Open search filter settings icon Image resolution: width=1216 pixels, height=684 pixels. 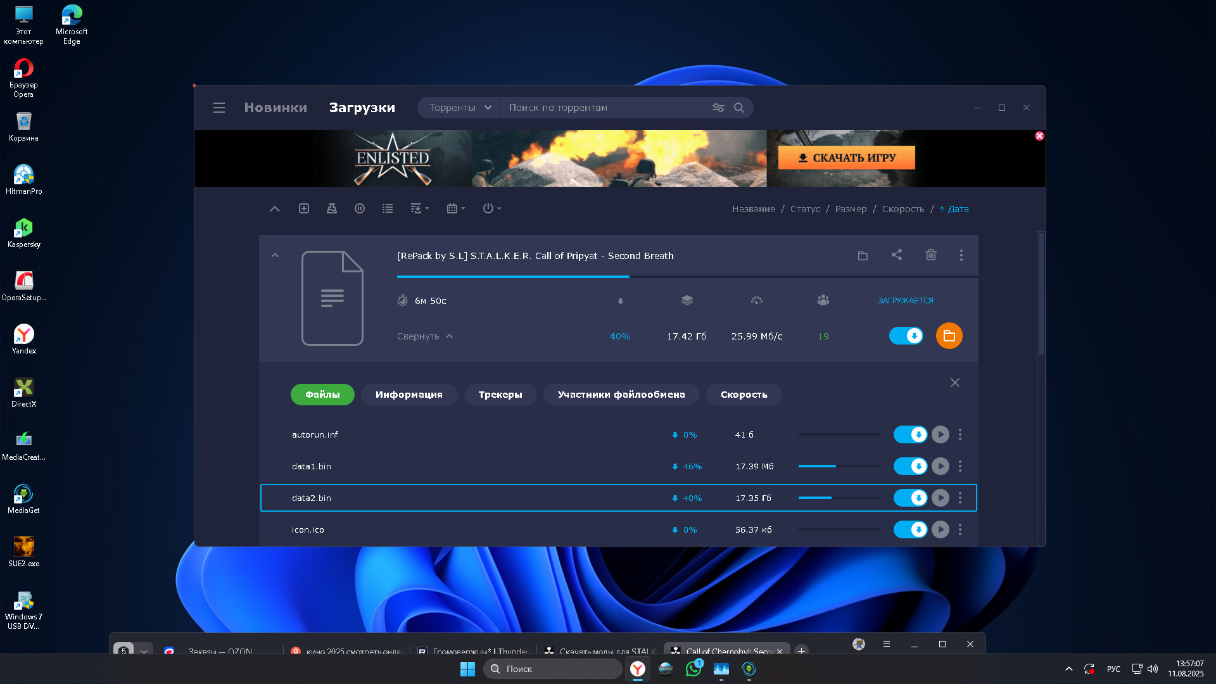[x=718, y=108]
